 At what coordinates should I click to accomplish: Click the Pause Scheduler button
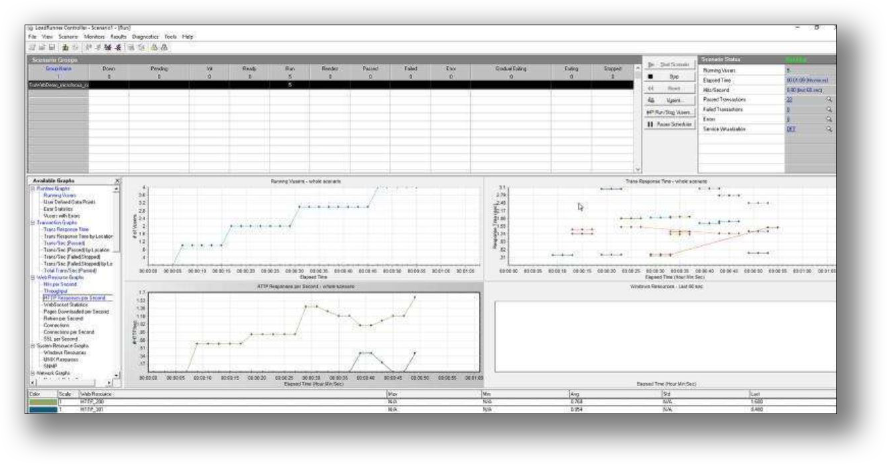[x=669, y=124]
